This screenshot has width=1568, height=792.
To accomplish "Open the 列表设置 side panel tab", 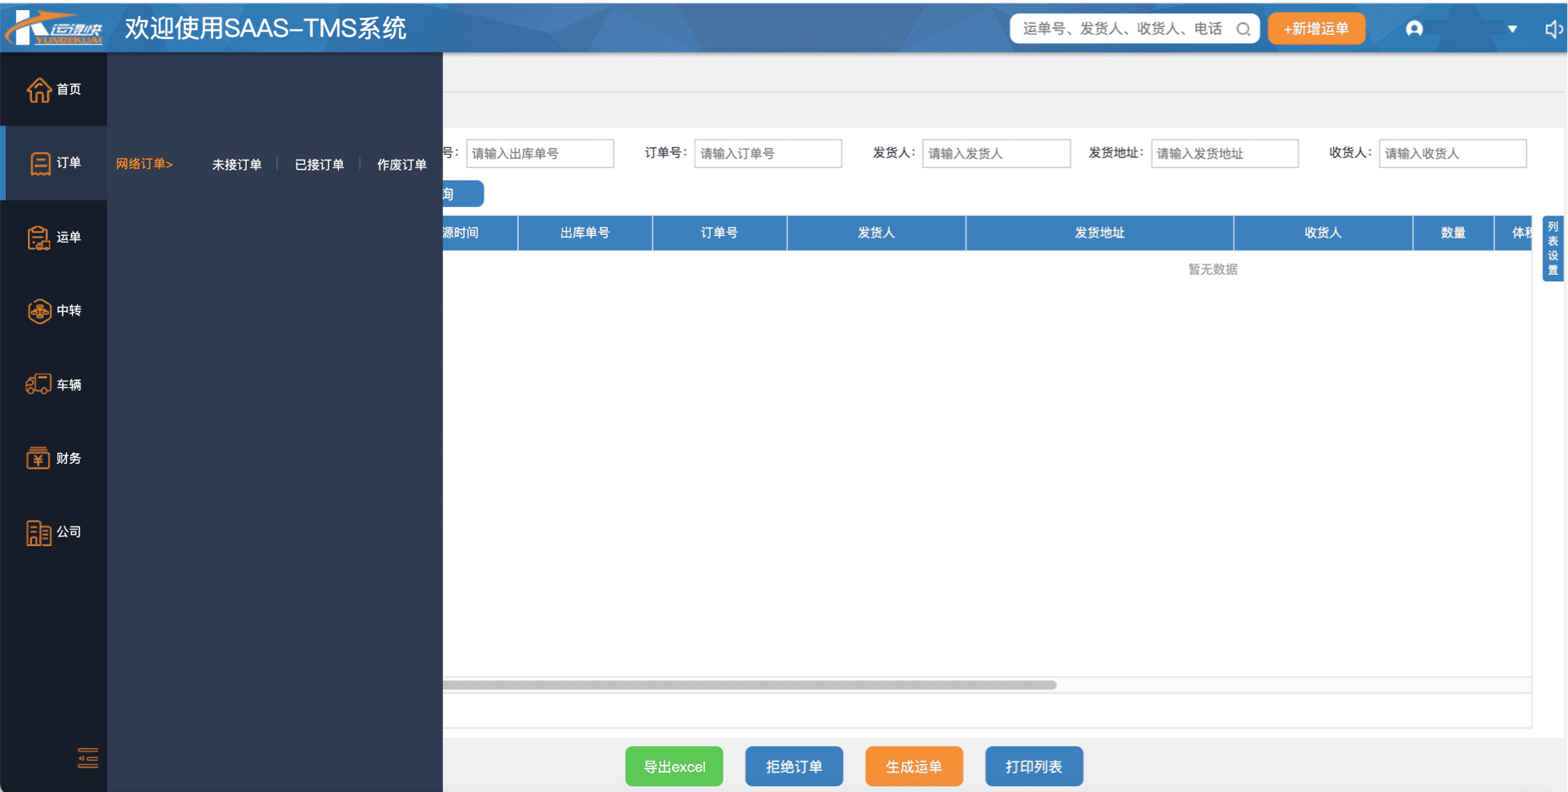I will point(1553,249).
